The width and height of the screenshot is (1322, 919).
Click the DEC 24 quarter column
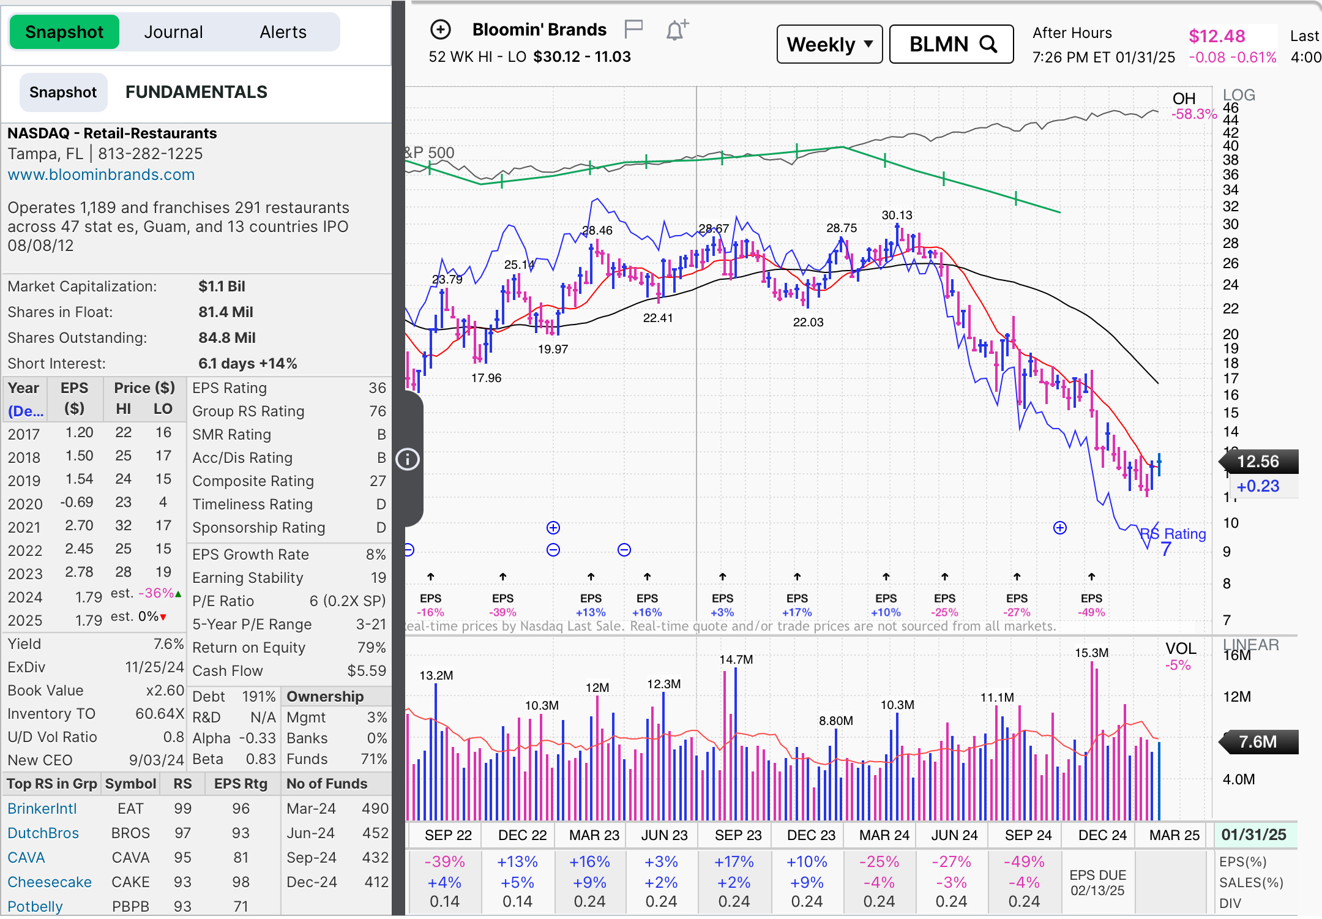tap(1103, 836)
